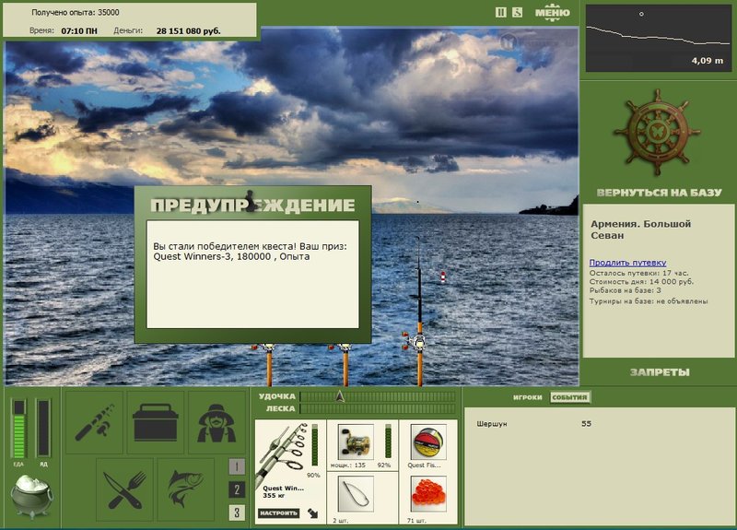Click the ЕДА hunger level bar
The image size is (737, 530).
click(18, 429)
